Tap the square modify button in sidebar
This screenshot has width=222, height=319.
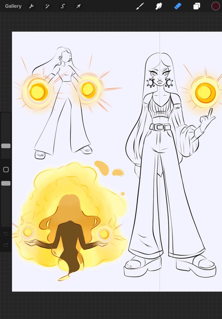pyautogui.click(x=6, y=169)
